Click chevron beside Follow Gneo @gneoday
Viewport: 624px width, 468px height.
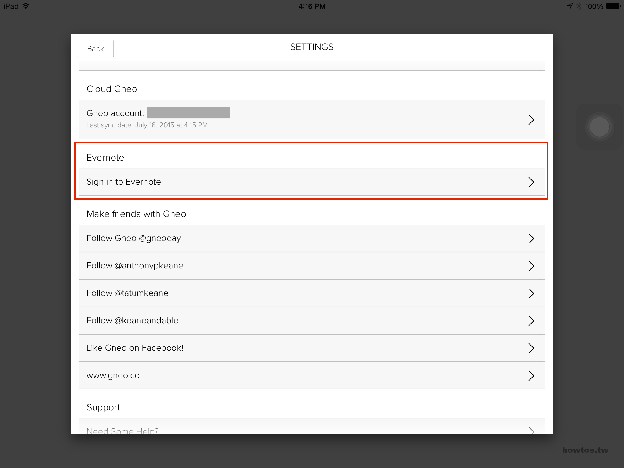tap(531, 239)
